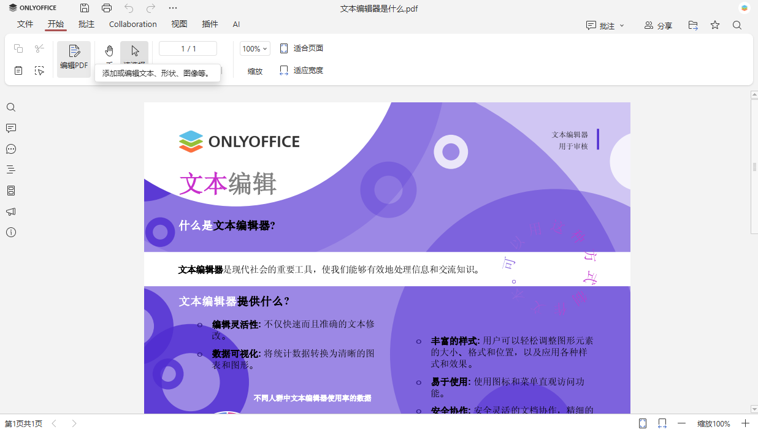Open the ··· more options menu
Image resolution: width=758 pixels, height=432 pixels.
click(x=173, y=9)
